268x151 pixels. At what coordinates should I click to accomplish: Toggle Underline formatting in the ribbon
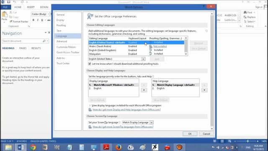click(42, 20)
